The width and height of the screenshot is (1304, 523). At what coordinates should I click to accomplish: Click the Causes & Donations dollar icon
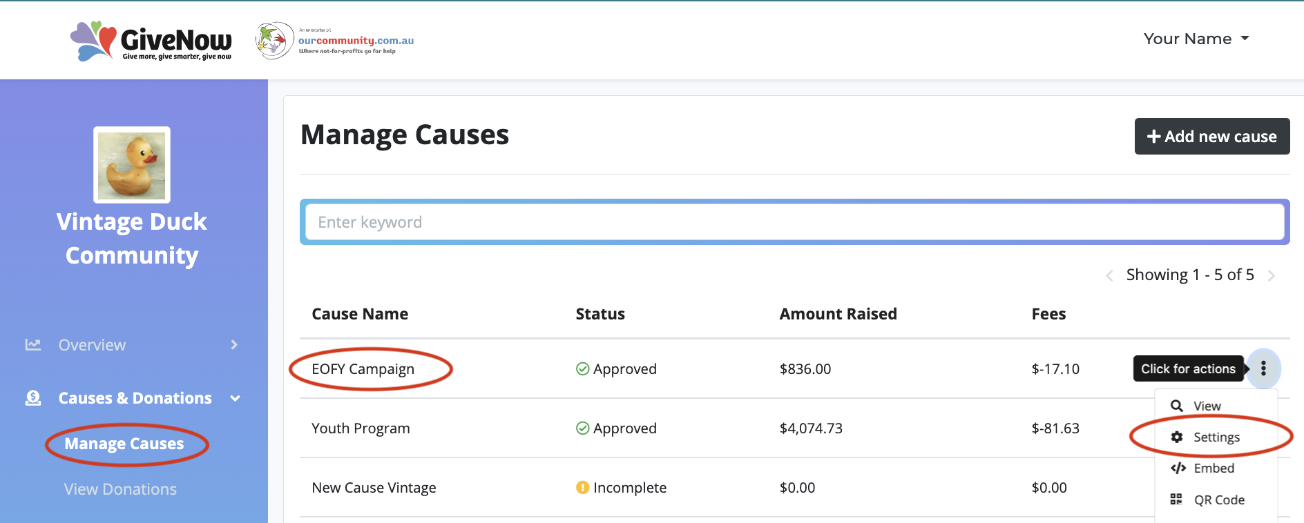click(x=33, y=398)
